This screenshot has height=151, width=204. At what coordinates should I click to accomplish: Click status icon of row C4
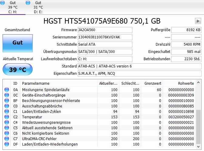pos(7,122)
